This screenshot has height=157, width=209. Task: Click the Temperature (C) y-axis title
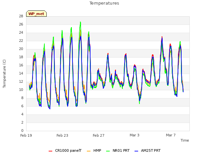4,74
